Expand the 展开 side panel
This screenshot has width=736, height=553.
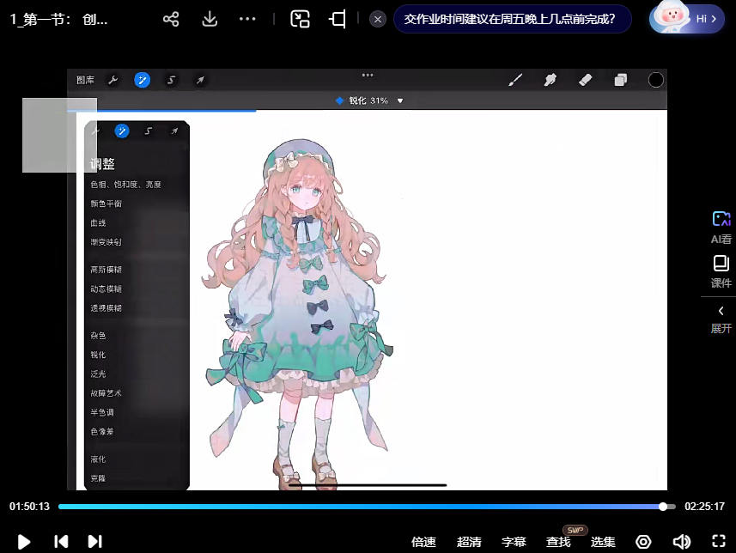pyautogui.click(x=721, y=318)
